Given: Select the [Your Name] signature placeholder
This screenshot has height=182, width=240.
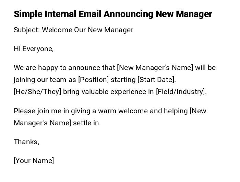Looking at the screenshot, I should (34, 161).
